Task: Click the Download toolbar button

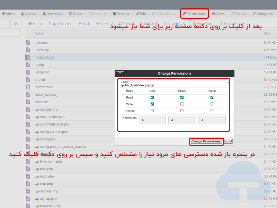Action: pyautogui.click(x=53, y=14)
